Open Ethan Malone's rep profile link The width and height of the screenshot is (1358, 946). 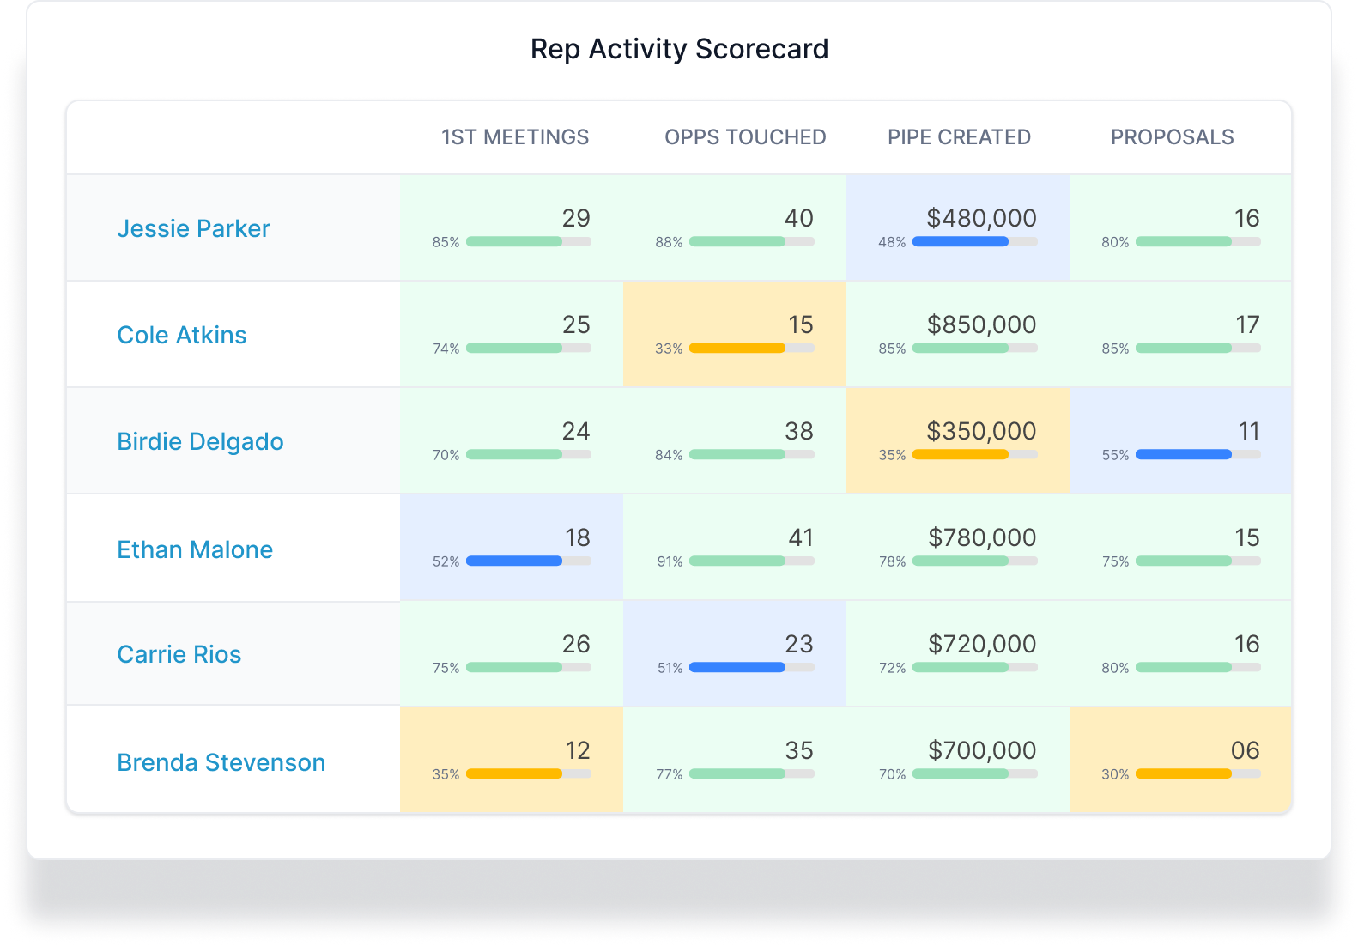pyautogui.click(x=195, y=549)
